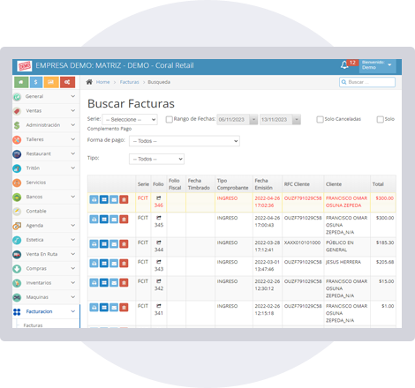Expand the Estetica sidebar menu

(46, 240)
